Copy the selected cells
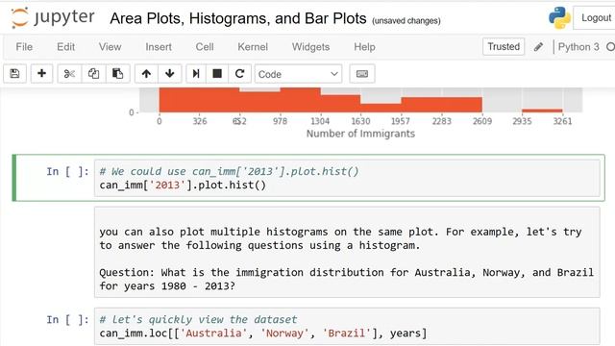615x346 pixels. click(94, 74)
